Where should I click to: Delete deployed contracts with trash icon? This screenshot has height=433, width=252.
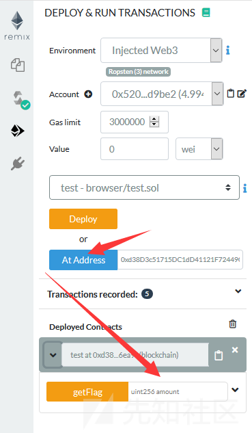233,324
